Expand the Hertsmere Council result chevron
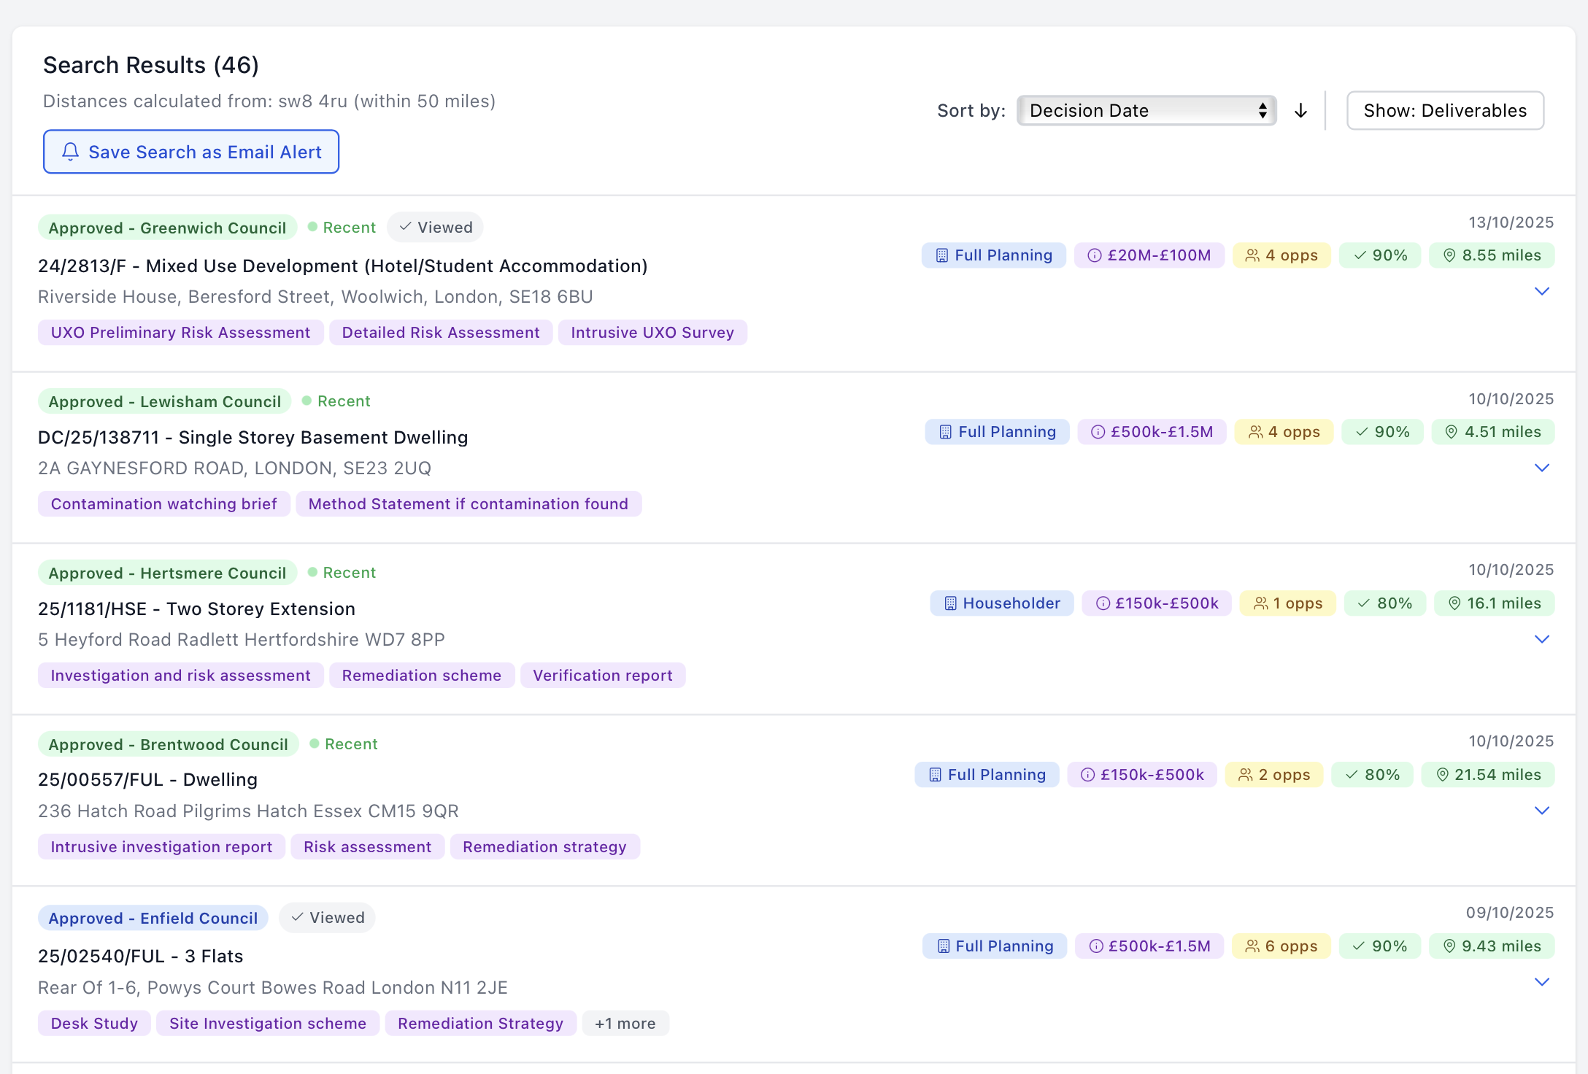The height and width of the screenshot is (1074, 1588). pos(1541,639)
